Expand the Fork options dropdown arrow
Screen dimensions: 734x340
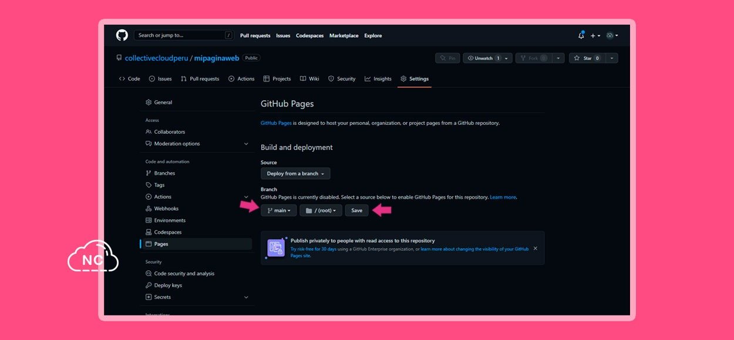click(558, 58)
